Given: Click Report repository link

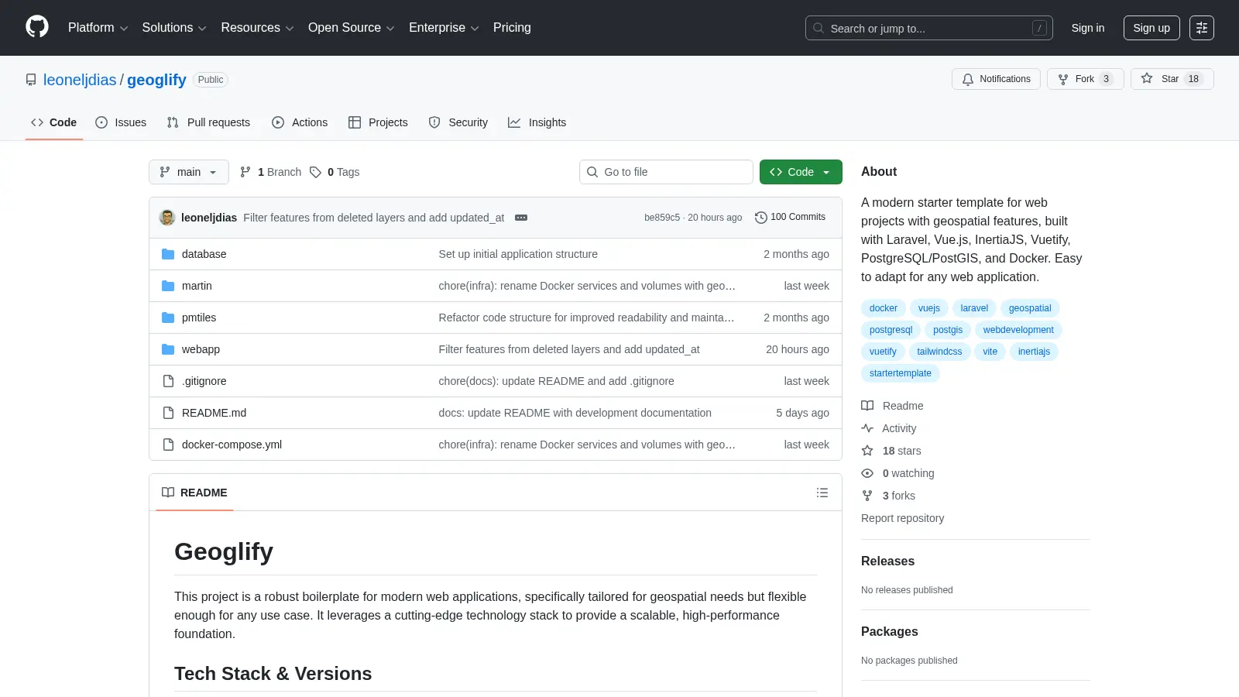Looking at the screenshot, I should (902, 518).
